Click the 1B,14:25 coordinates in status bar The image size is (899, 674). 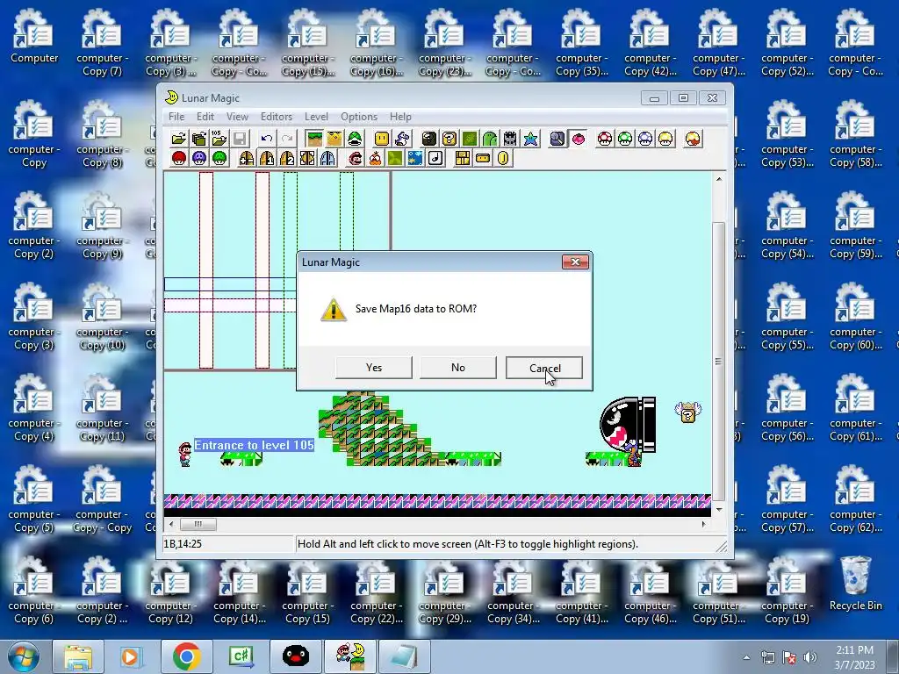[183, 544]
